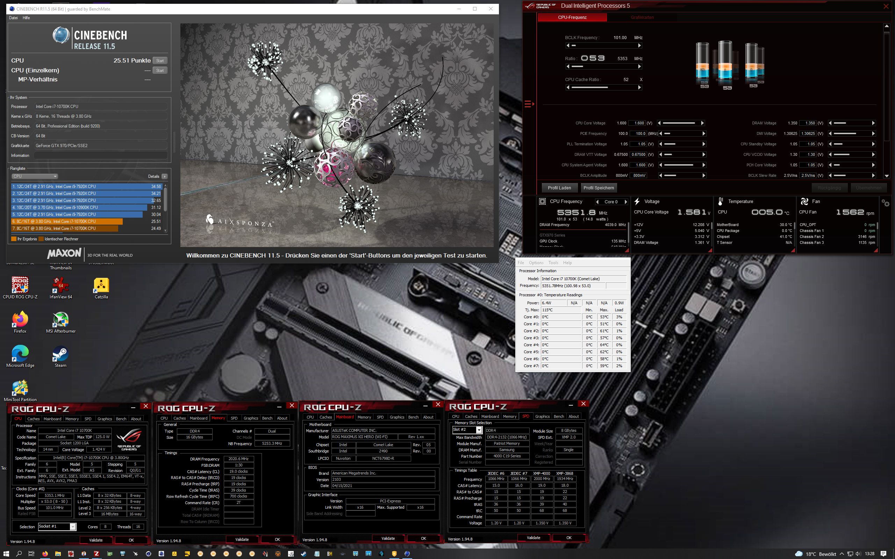
Task: Launch Steam from the desktop
Action: click(60, 356)
